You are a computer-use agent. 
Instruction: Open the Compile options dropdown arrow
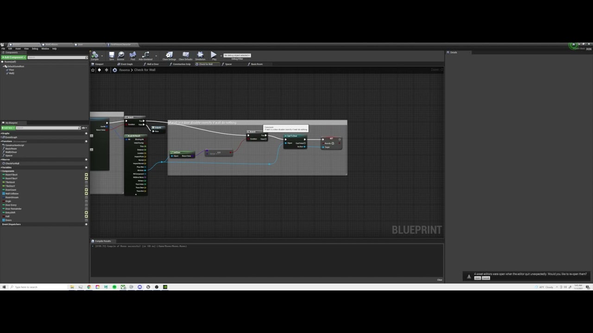pos(102,55)
